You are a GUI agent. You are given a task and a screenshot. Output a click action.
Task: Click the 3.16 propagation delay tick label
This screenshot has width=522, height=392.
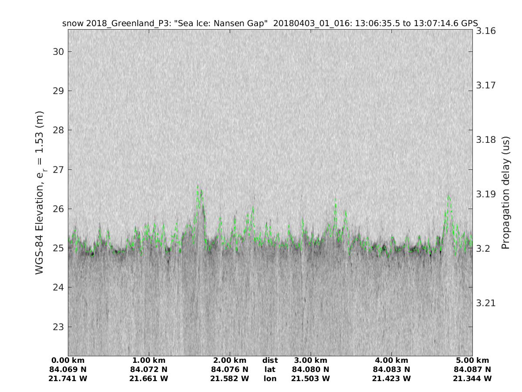[x=486, y=30]
